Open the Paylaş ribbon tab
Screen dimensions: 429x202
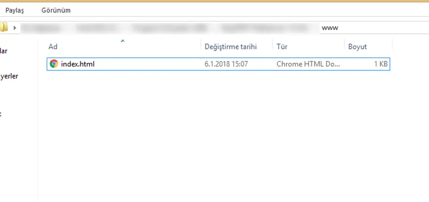15,10
